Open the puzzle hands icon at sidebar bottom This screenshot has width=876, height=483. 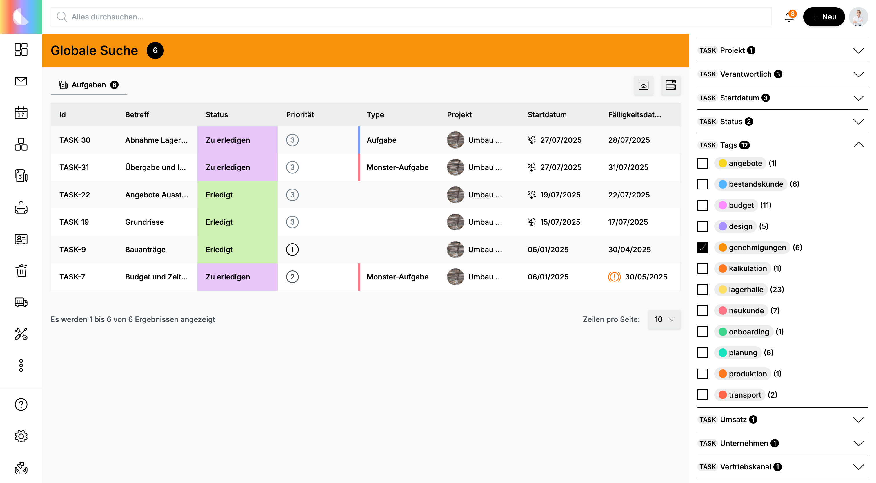(21, 468)
